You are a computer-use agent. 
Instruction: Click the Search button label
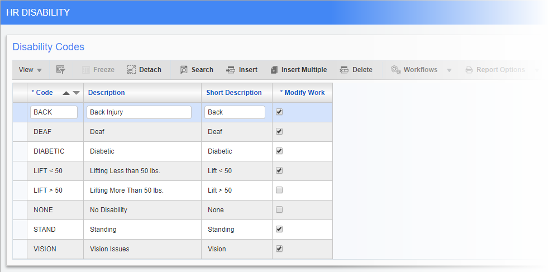(202, 70)
